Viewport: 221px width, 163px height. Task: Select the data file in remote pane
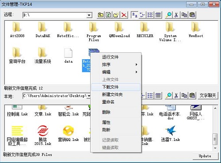[69, 55]
